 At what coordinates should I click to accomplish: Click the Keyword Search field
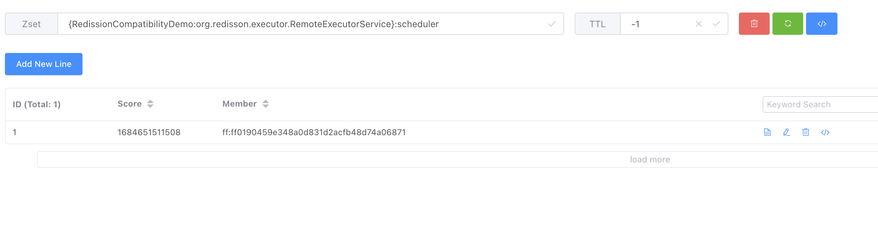point(818,104)
